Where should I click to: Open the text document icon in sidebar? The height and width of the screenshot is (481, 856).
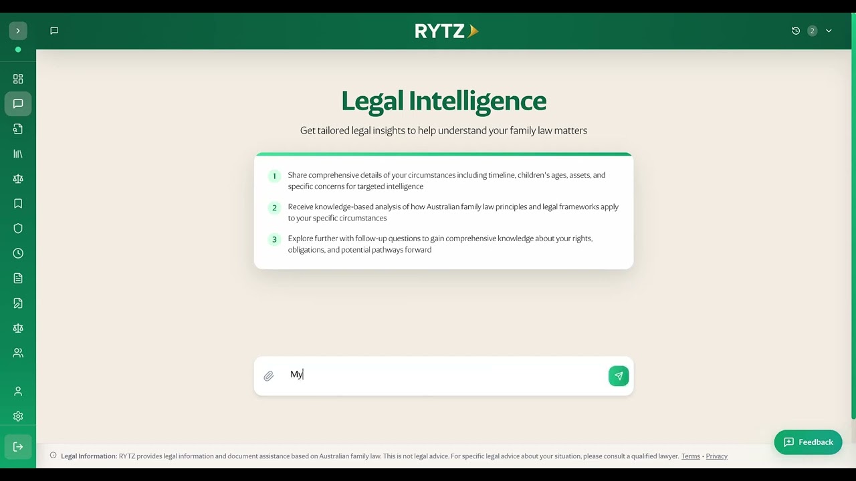click(x=18, y=278)
